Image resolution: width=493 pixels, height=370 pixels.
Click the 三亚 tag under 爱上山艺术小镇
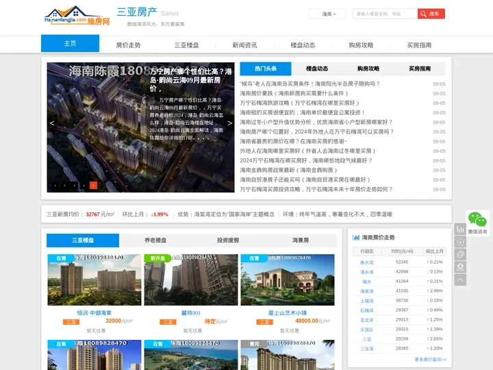[264, 322]
